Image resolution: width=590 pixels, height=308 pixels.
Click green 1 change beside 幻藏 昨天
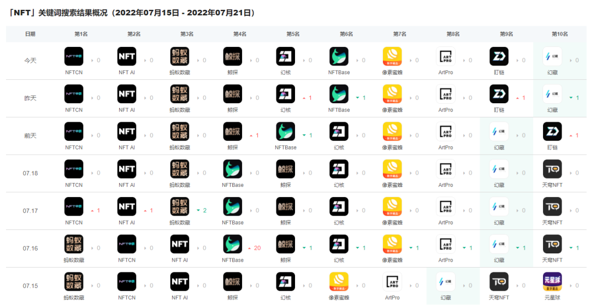pos(577,98)
